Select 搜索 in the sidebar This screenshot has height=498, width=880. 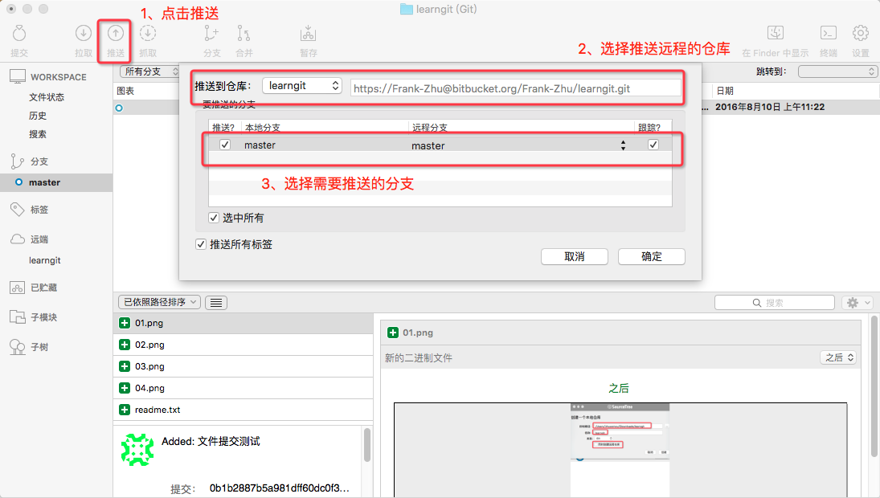pyautogui.click(x=38, y=134)
